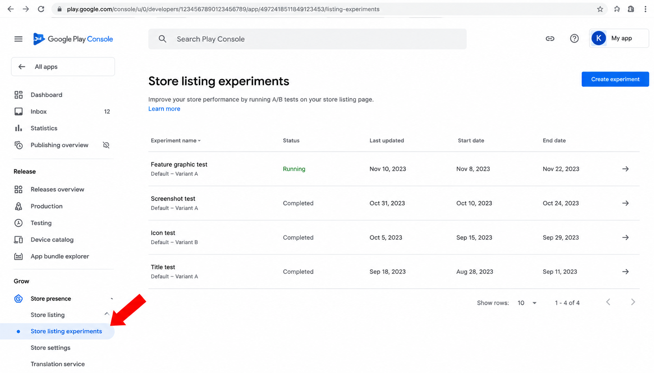The image size is (654, 373).
Task: Follow the Learn more link
Action: [164, 109]
